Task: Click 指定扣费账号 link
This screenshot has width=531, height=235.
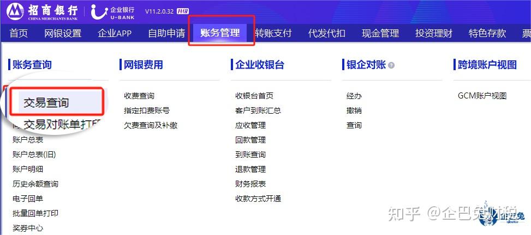Action: (147, 110)
